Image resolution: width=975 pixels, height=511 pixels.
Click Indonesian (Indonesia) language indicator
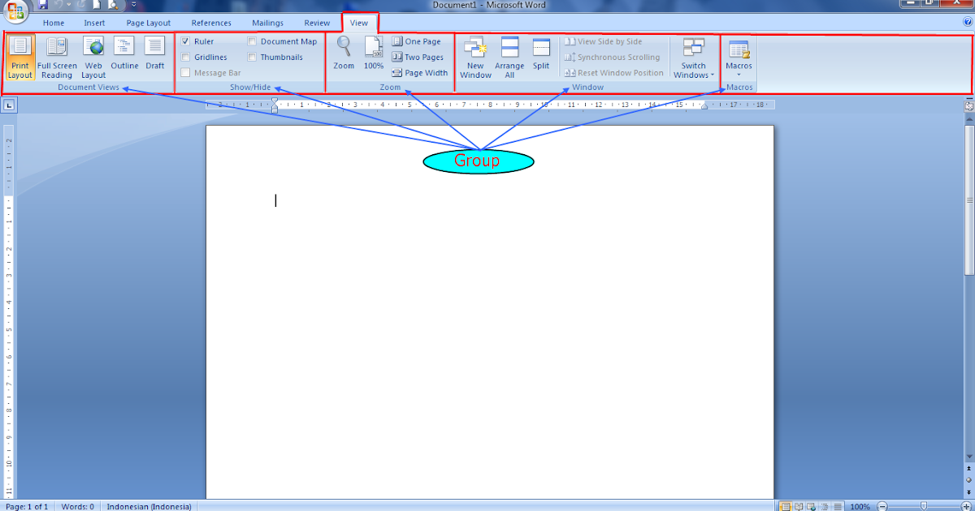point(149,506)
